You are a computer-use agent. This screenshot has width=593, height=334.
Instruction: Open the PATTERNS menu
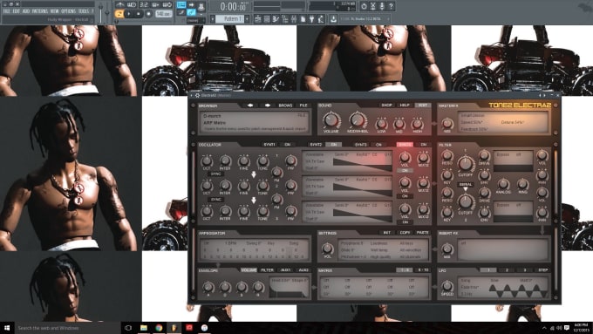(40, 11)
